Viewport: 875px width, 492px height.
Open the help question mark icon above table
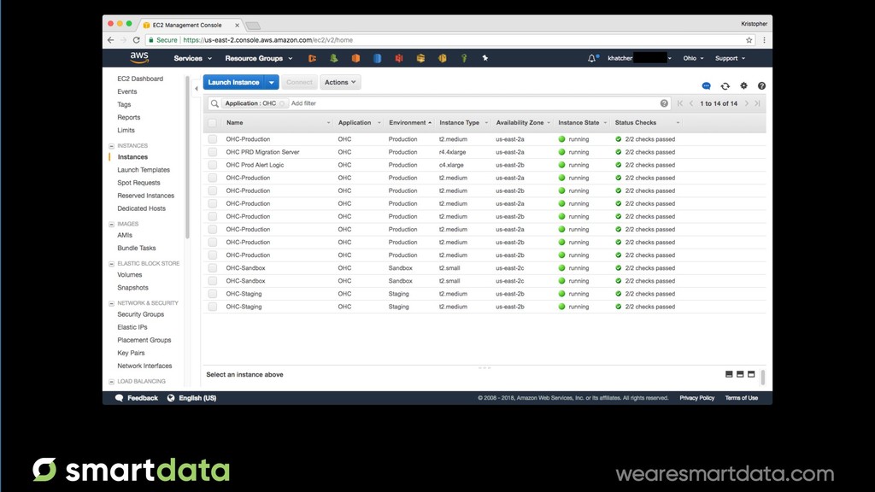click(x=761, y=86)
